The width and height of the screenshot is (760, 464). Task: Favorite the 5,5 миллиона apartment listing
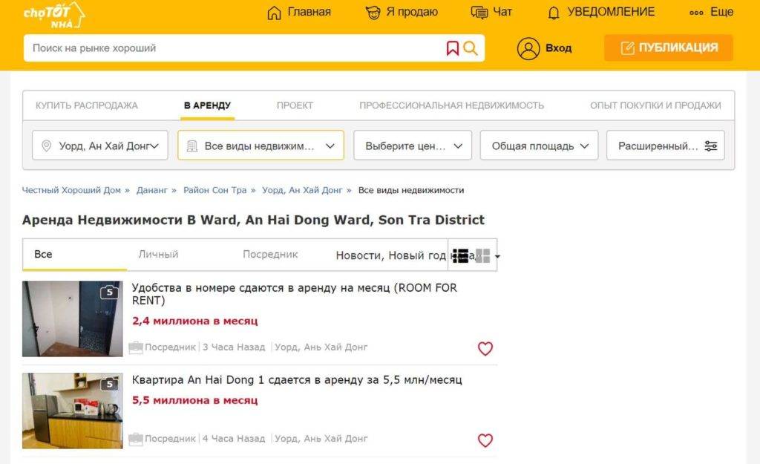click(x=485, y=440)
